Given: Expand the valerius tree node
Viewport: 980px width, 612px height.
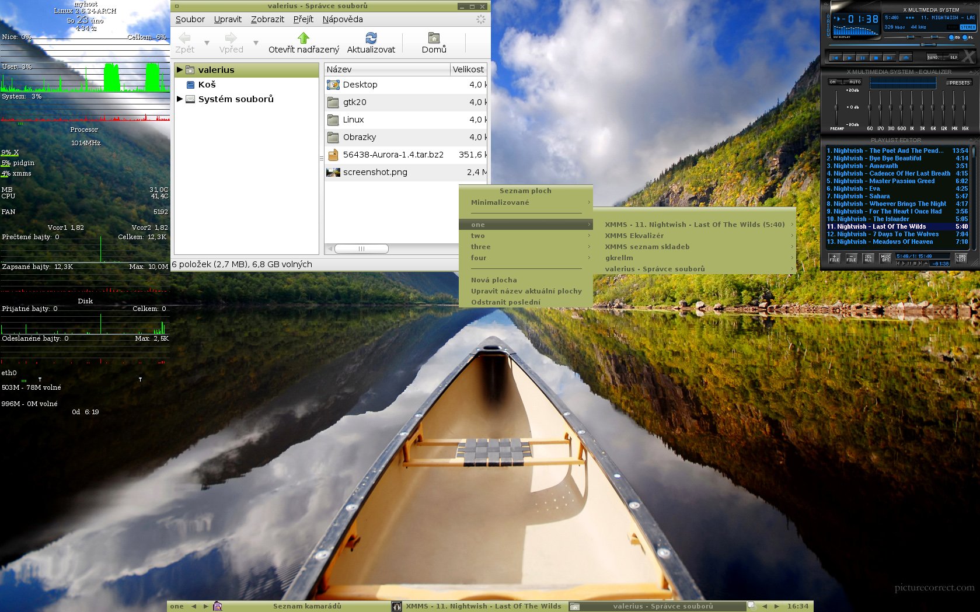Looking at the screenshot, I should (x=180, y=69).
